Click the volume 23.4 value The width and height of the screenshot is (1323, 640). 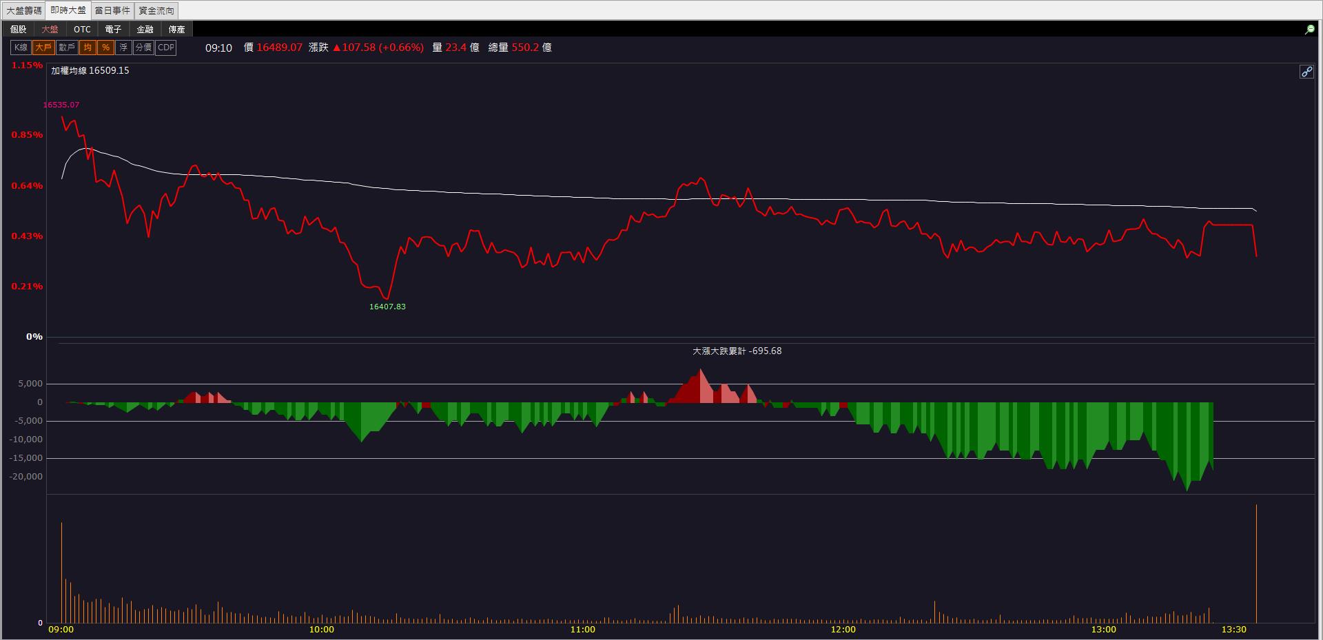coord(456,48)
